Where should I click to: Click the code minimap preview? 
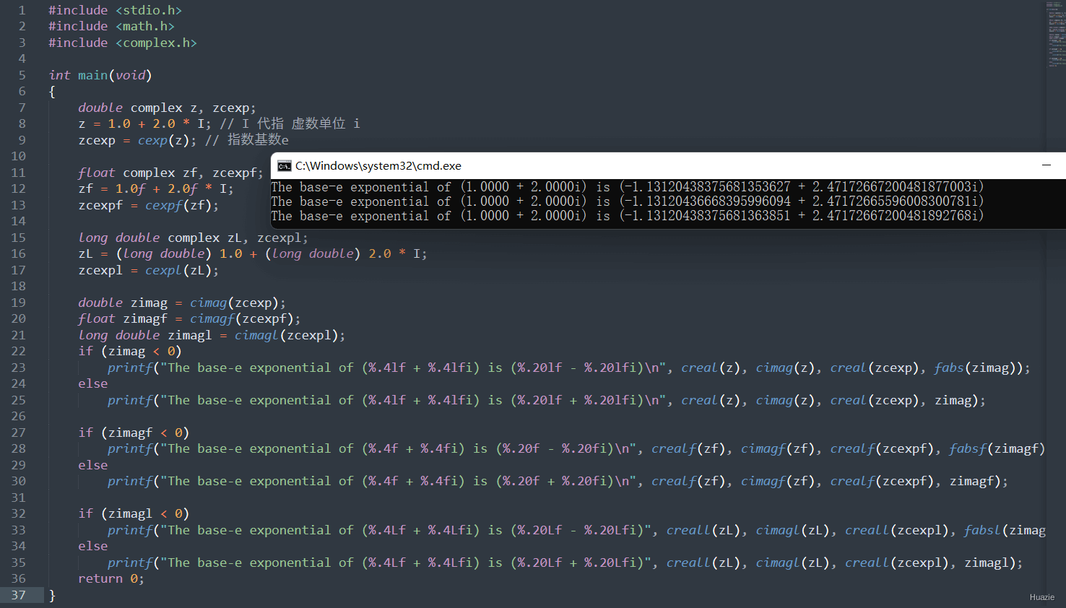[x=1056, y=35]
